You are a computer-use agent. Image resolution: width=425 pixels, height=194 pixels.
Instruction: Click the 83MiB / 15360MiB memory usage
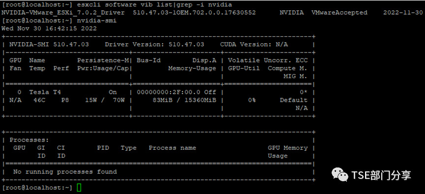[x=184, y=100]
